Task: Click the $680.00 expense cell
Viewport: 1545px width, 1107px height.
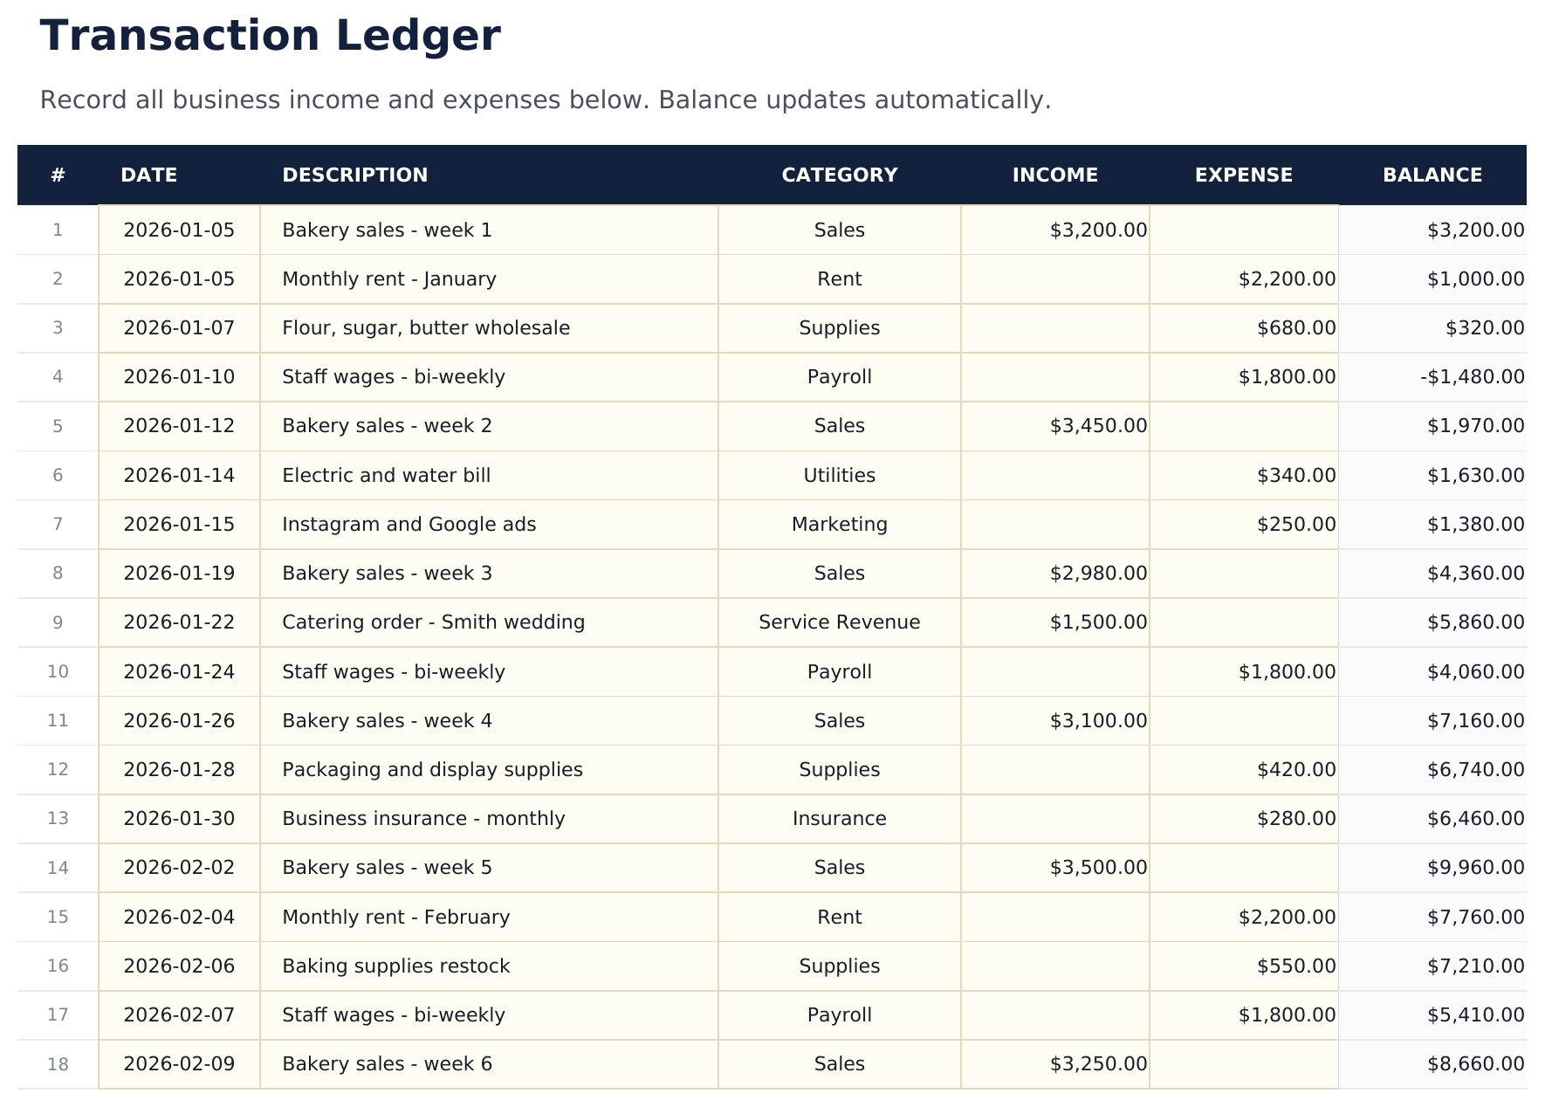Action: [1243, 328]
